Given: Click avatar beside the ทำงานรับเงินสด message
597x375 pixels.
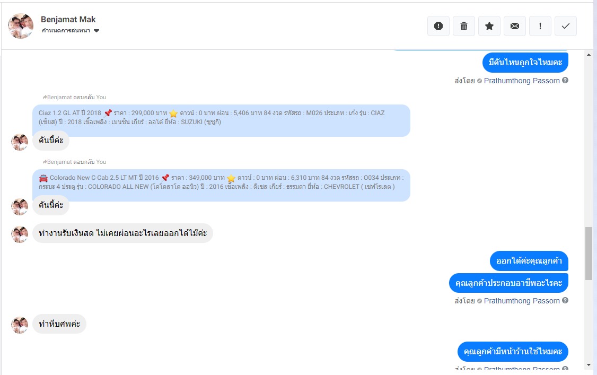Looking at the screenshot, I should click(x=20, y=234).
